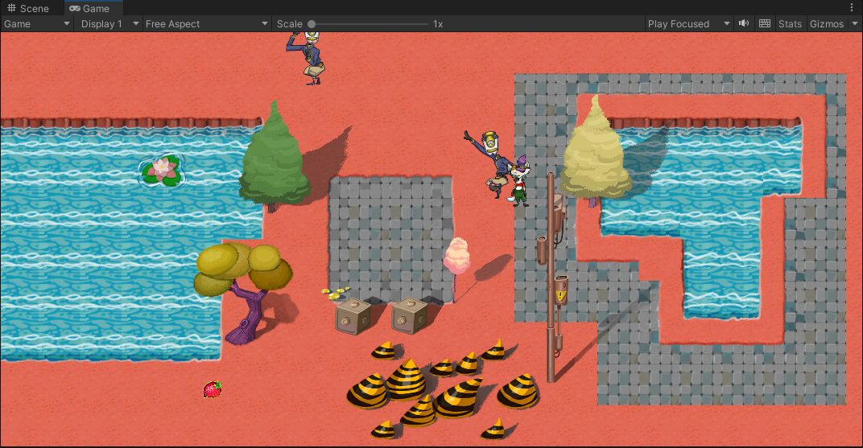The width and height of the screenshot is (863, 448).
Task: Switch to the Scene tab
Action: [27, 8]
